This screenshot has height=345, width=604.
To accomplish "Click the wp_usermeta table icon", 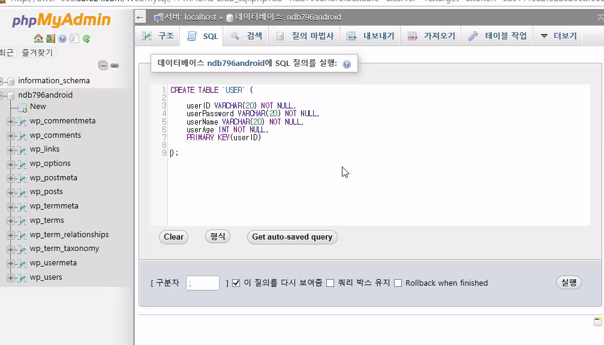I will 22,264.
